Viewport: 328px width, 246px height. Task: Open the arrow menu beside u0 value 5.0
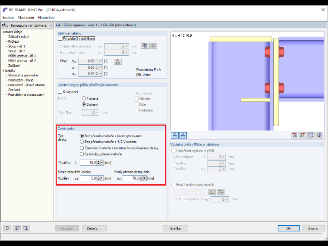pos(102,178)
